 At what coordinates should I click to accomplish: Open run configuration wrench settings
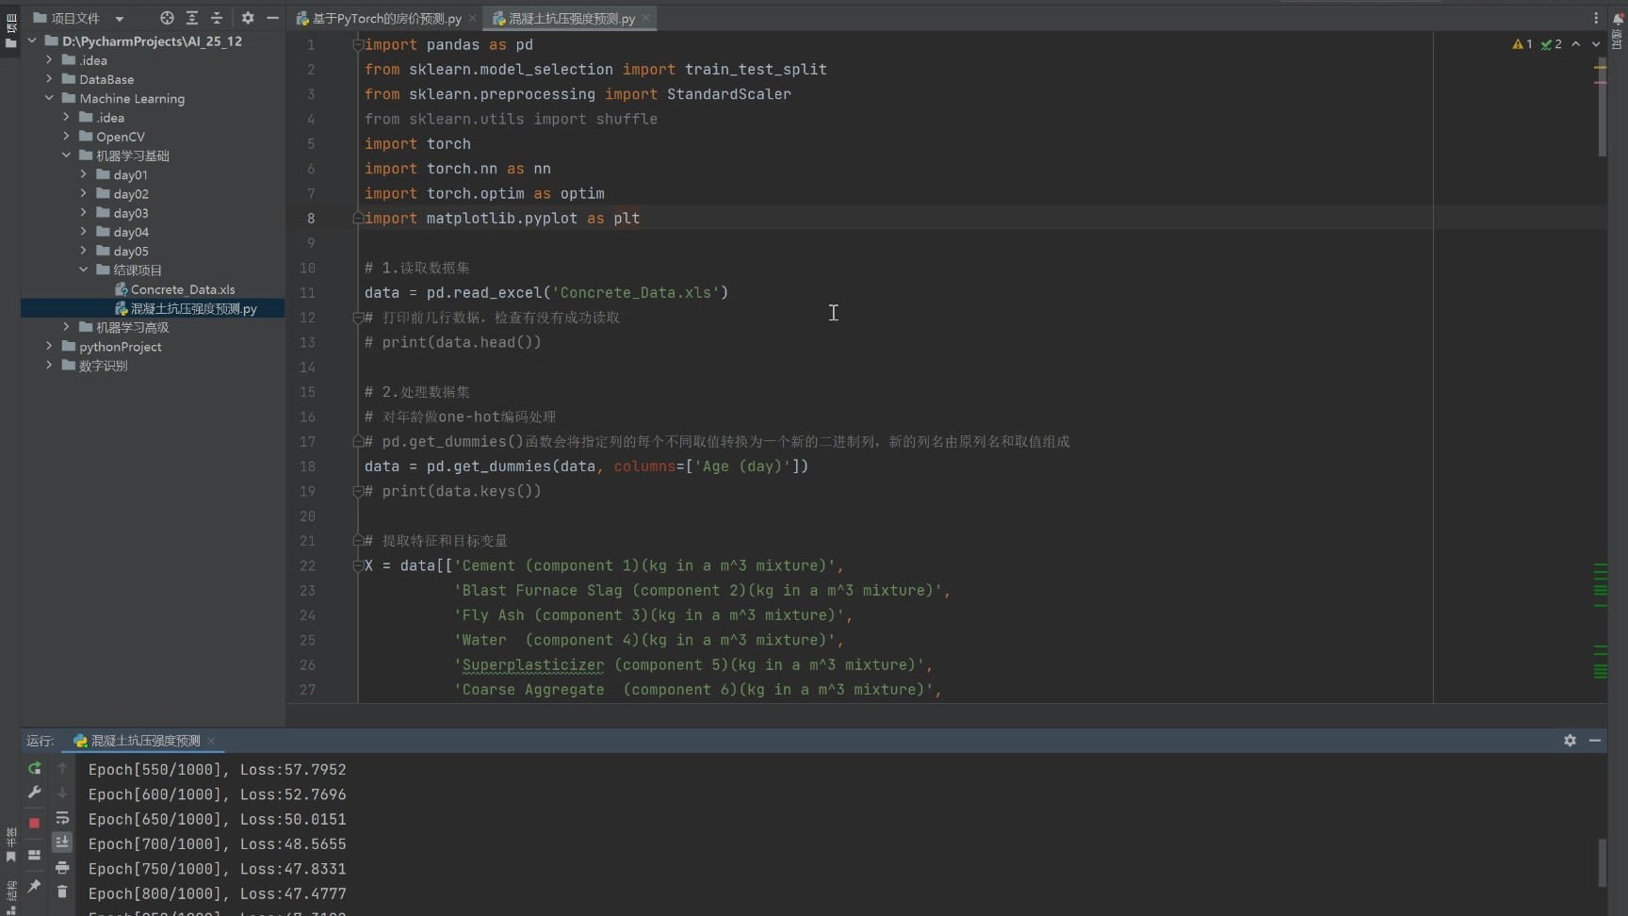pyautogui.click(x=35, y=793)
